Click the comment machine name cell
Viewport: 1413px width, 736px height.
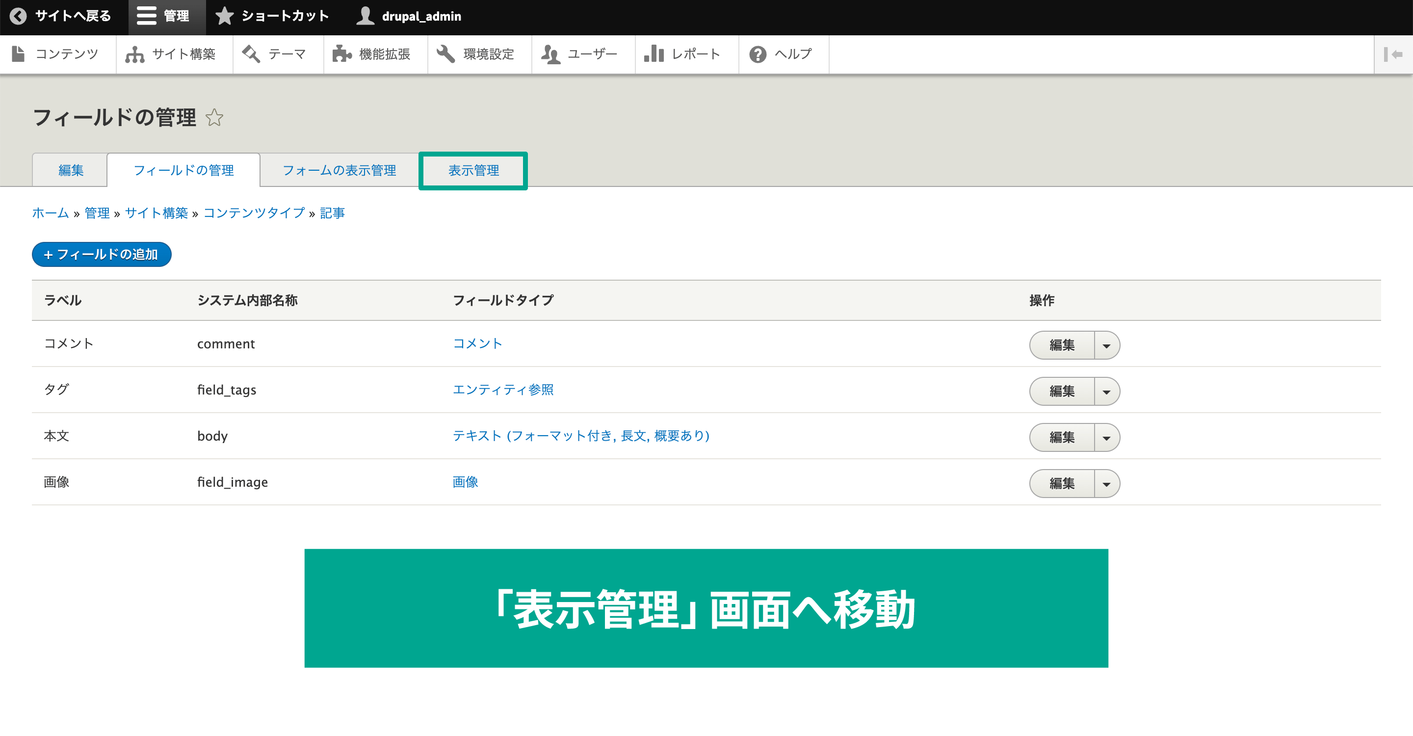click(x=226, y=344)
